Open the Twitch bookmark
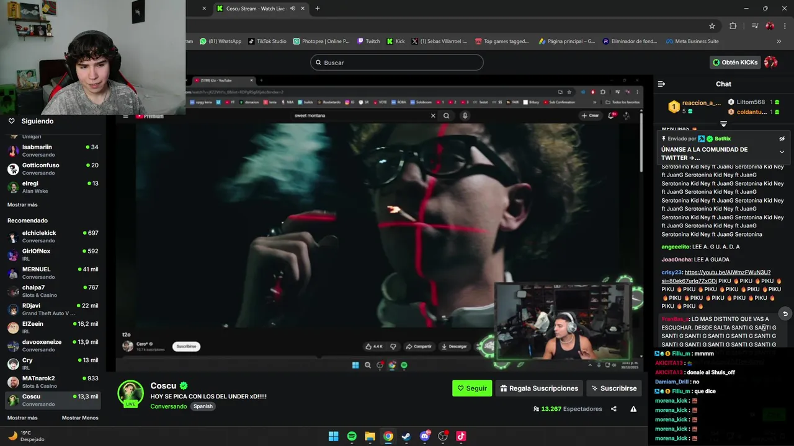Image resolution: width=794 pixels, height=446 pixels. [x=368, y=42]
